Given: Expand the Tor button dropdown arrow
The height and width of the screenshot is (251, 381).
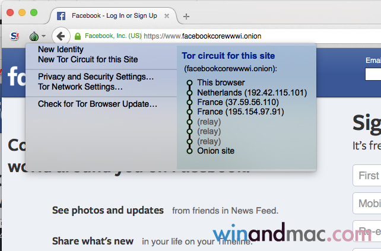Looking at the screenshot, I should (43, 37).
